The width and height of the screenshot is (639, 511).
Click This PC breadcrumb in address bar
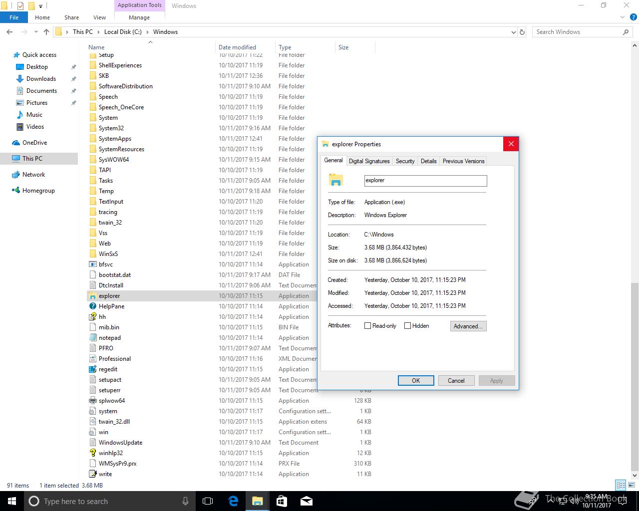82,32
